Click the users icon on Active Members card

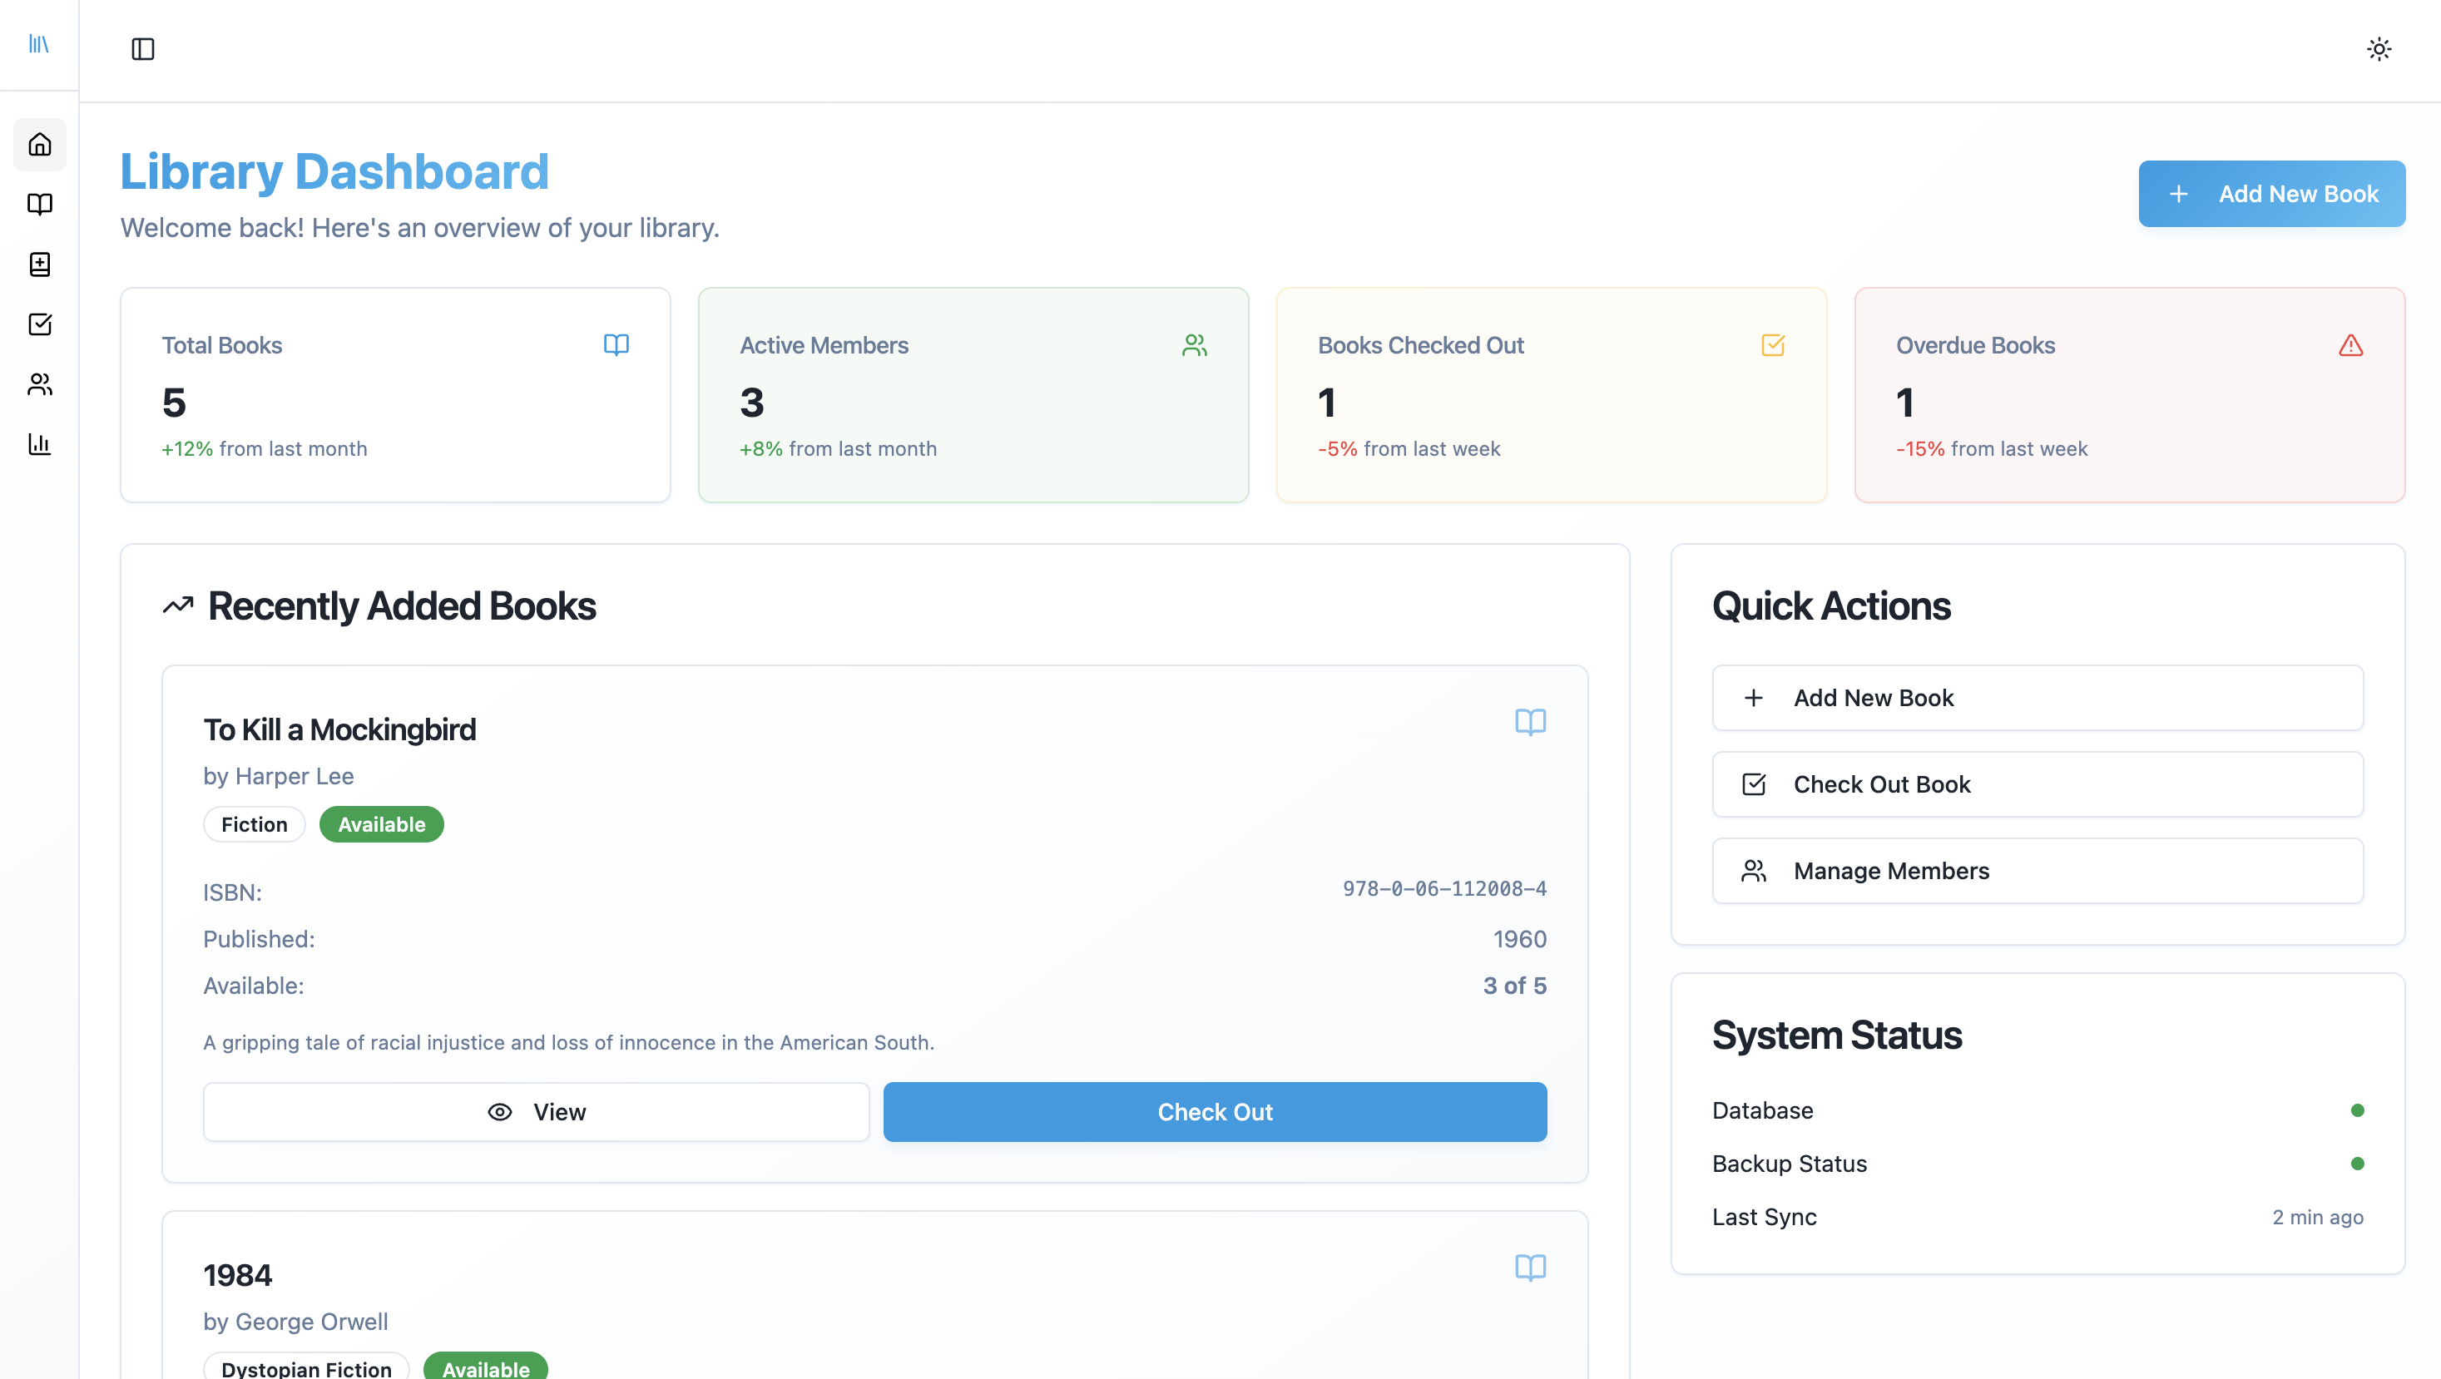(x=1194, y=344)
